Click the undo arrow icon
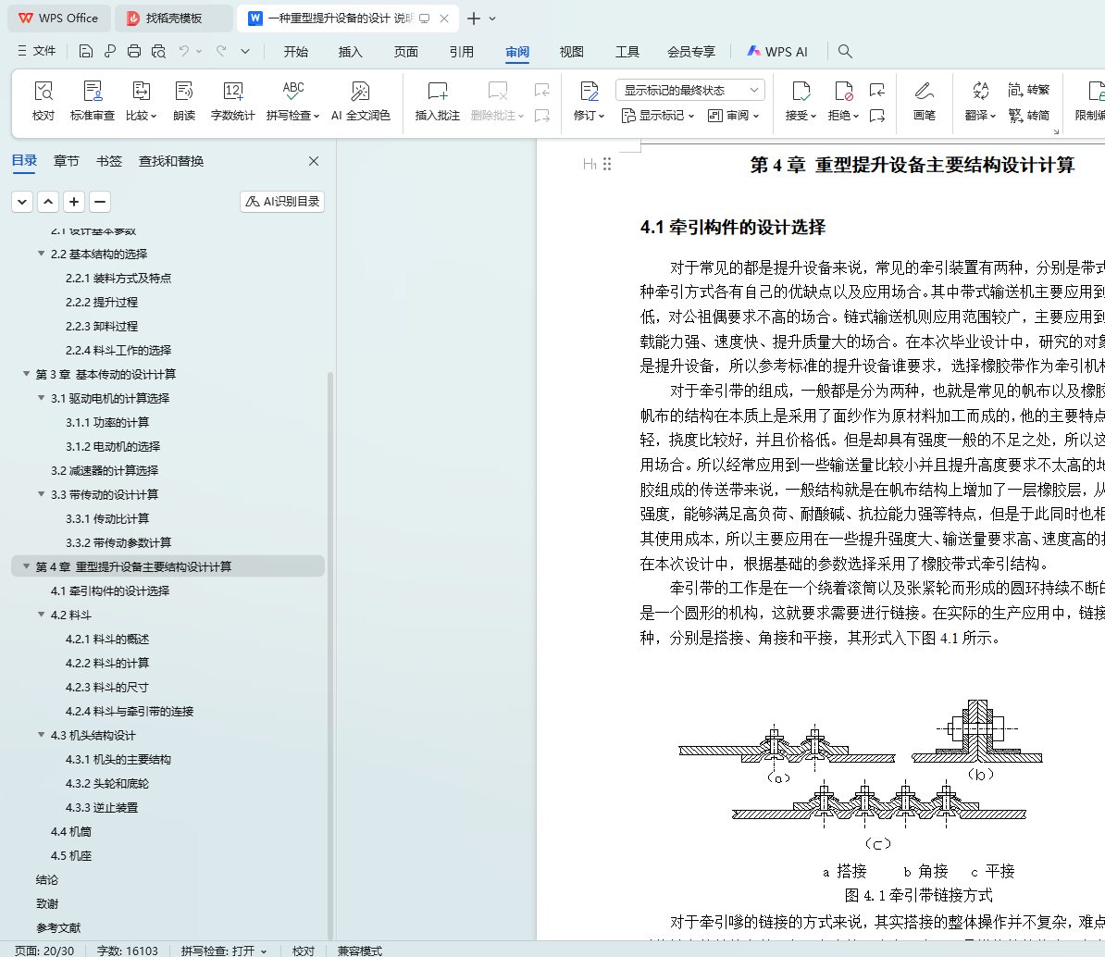Viewport: 1105px width, 957px height. (x=184, y=51)
